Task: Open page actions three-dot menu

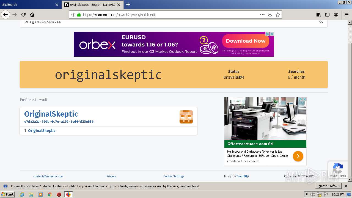Action: (262, 15)
